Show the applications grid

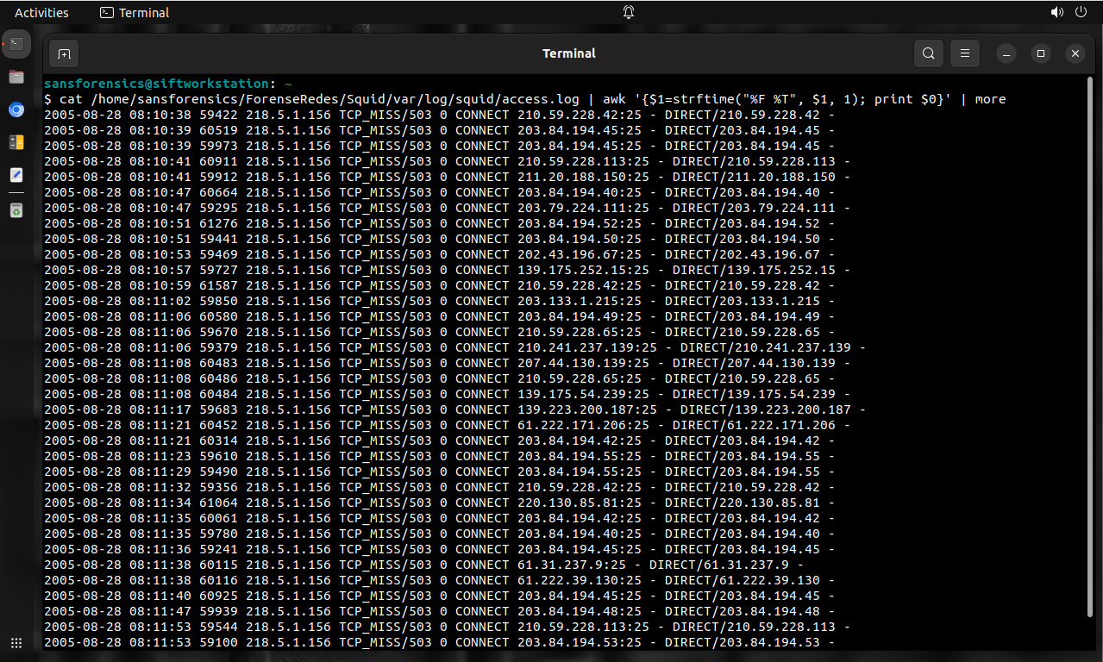(x=16, y=643)
